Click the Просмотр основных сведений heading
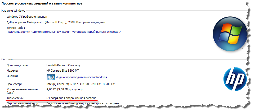 pos(42,4)
